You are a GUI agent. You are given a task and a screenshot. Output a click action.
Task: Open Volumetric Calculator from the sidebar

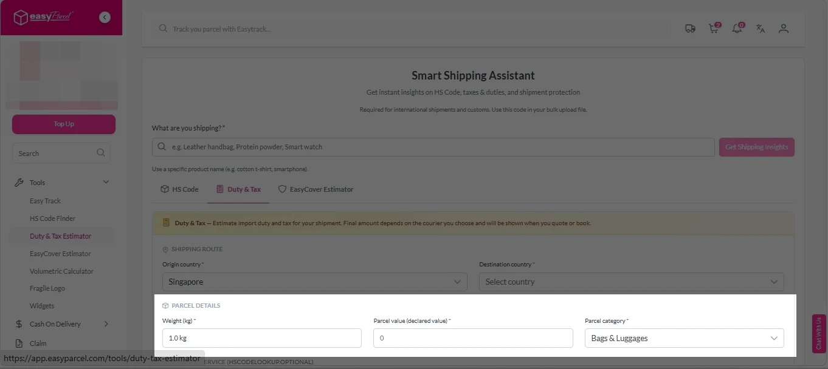point(60,271)
